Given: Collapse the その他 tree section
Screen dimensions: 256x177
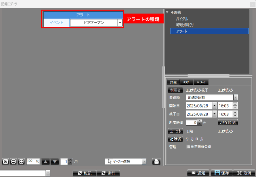Looking at the screenshot, I should (167, 12).
